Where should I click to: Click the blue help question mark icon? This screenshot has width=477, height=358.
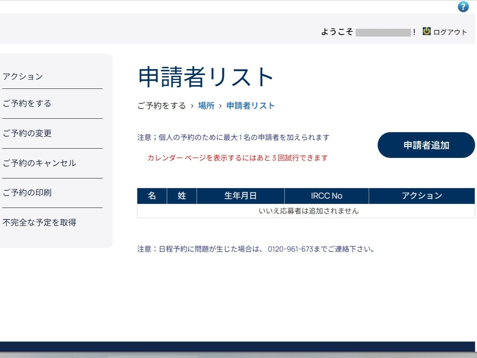click(463, 7)
